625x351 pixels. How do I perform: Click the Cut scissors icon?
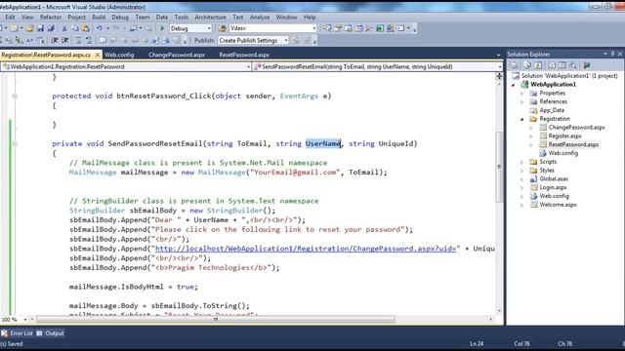(x=64, y=28)
